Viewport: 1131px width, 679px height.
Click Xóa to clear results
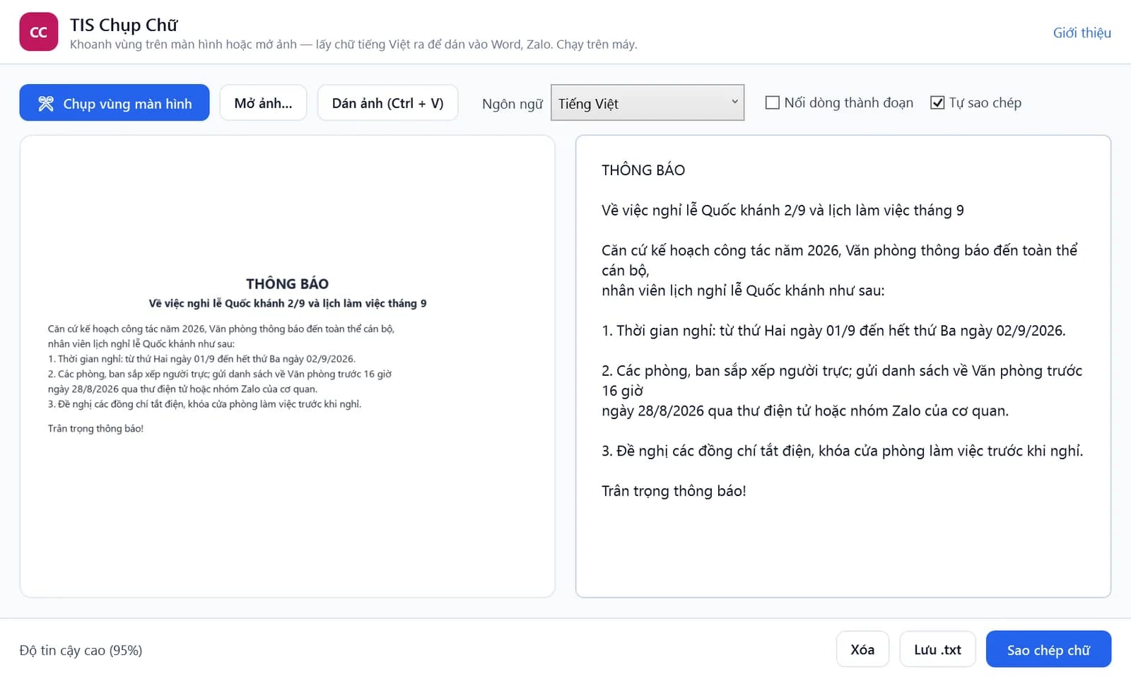click(x=862, y=649)
